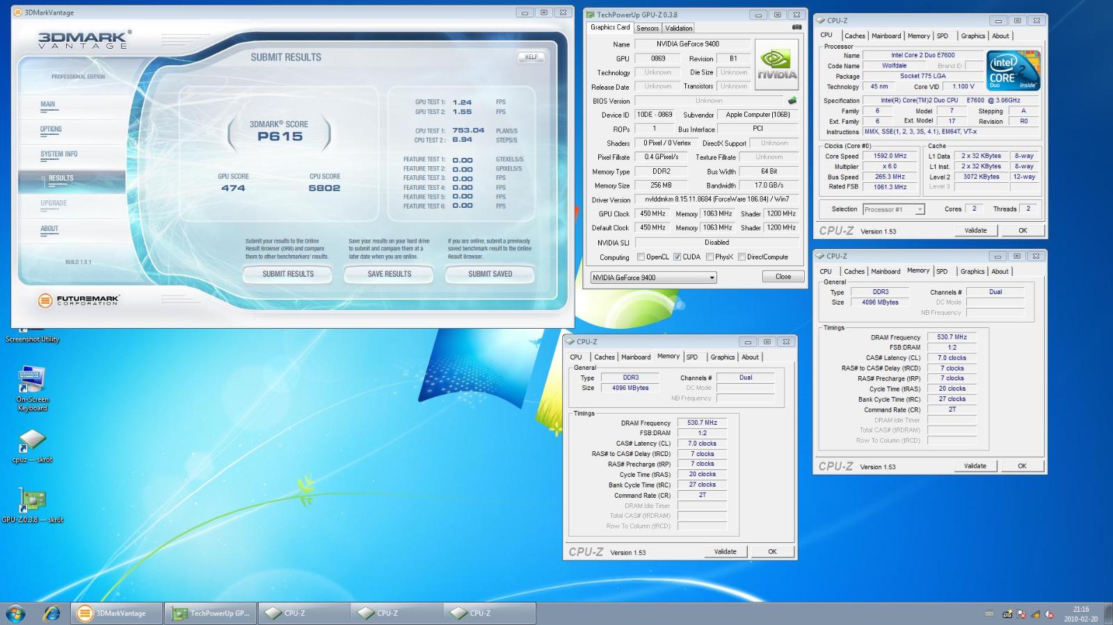The image size is (1113, 625).
Task: Enable the OpenCL checkbox
Action: point(641,257)
